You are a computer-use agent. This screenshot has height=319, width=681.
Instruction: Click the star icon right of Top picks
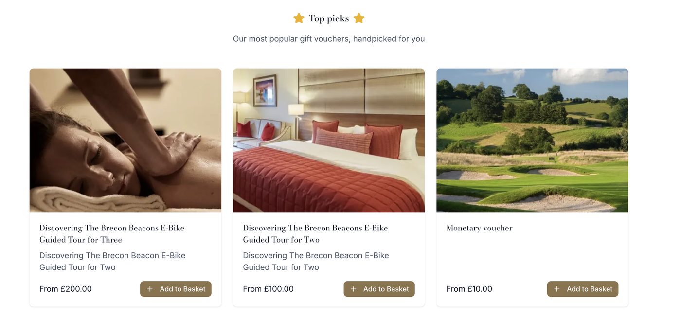(x=359, y=18)
